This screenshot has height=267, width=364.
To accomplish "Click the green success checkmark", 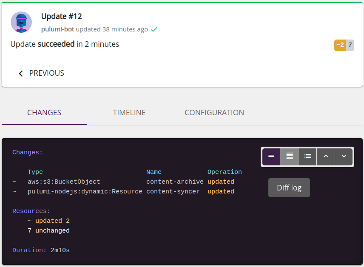I will (154, 29).
